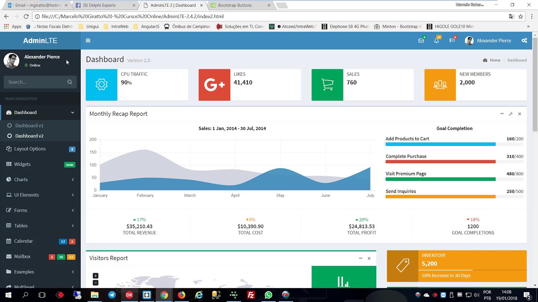
Task: Click the Complete Purchase progress bar
Action: click(454, 162)
